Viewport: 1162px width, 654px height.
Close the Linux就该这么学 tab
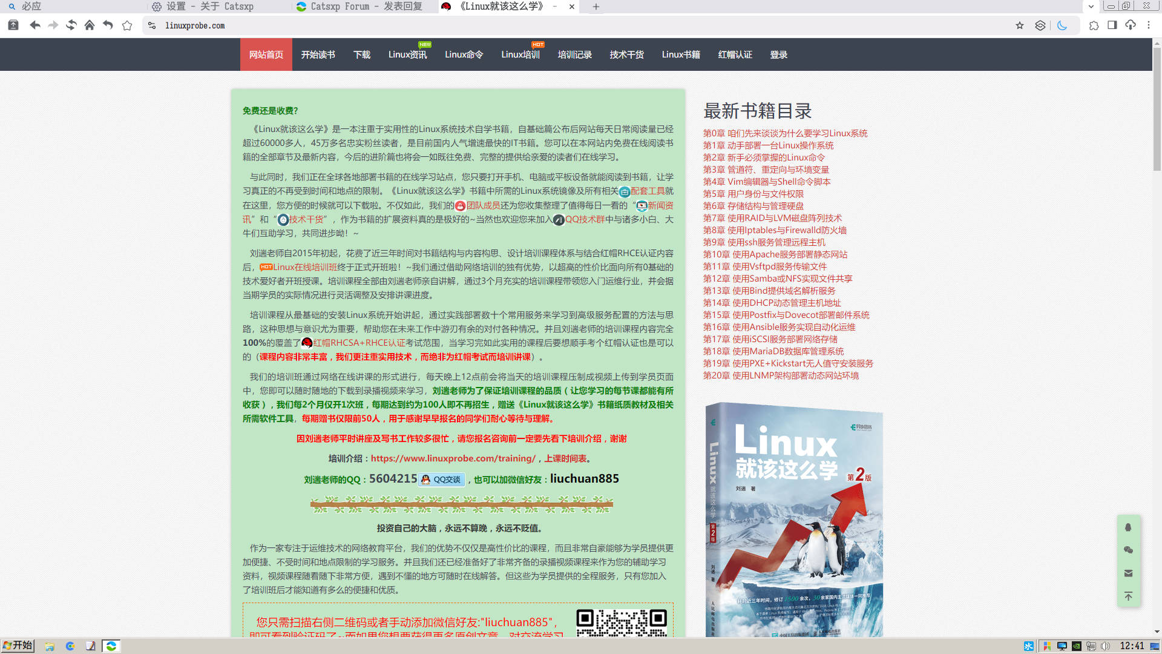click(572, 7)
